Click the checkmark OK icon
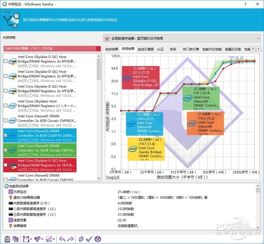The width and height of the screenshot is (264, 244). 89,239
